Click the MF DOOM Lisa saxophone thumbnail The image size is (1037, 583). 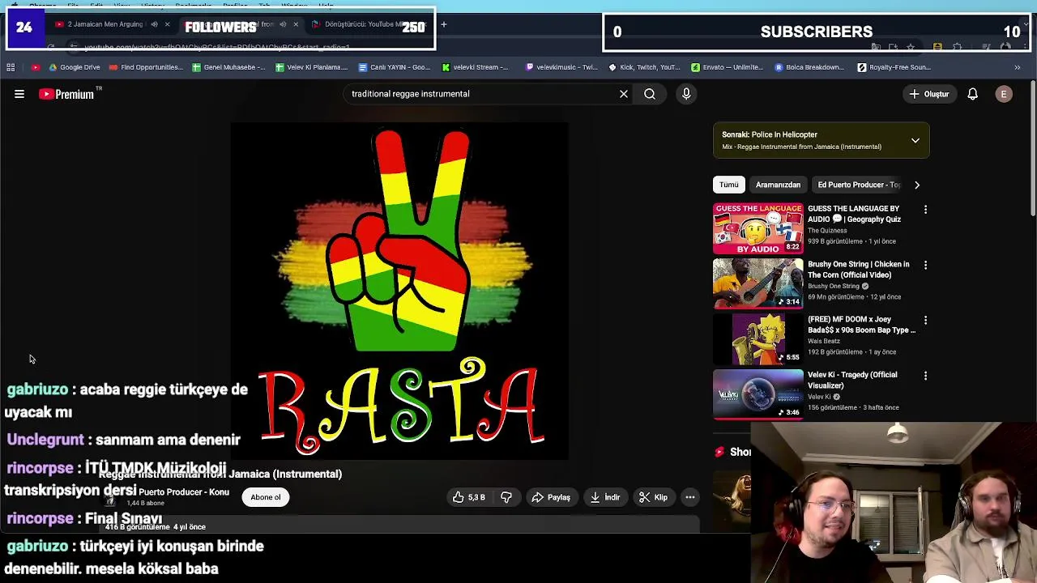point(758,339)
